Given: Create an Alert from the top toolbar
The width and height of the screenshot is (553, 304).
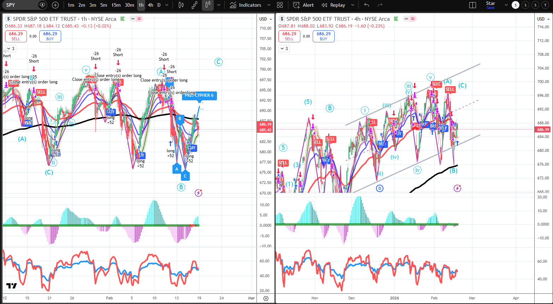Looking at the screenshot, I should coord(304,5).
